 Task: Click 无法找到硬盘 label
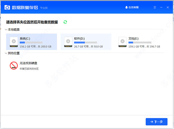pos(28,63)
